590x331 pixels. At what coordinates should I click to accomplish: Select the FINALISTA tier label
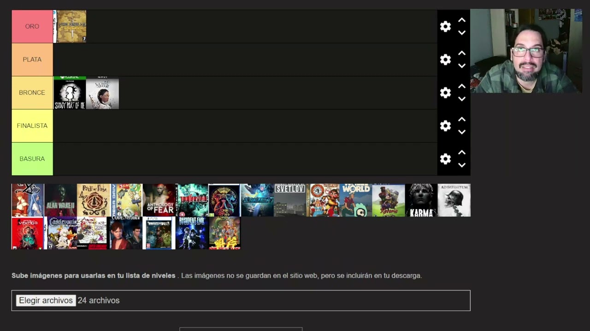32,126
